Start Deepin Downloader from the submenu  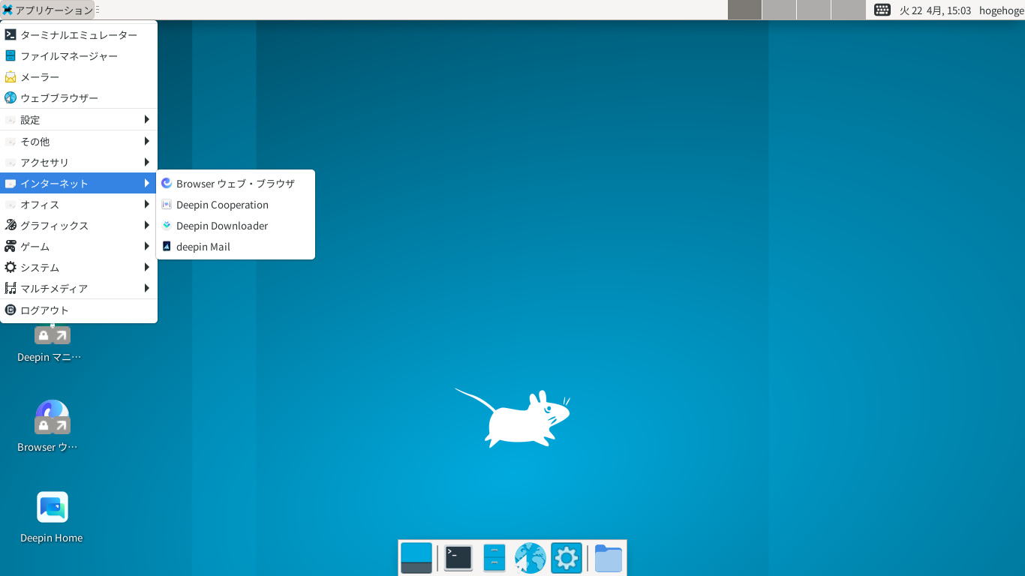236,225
